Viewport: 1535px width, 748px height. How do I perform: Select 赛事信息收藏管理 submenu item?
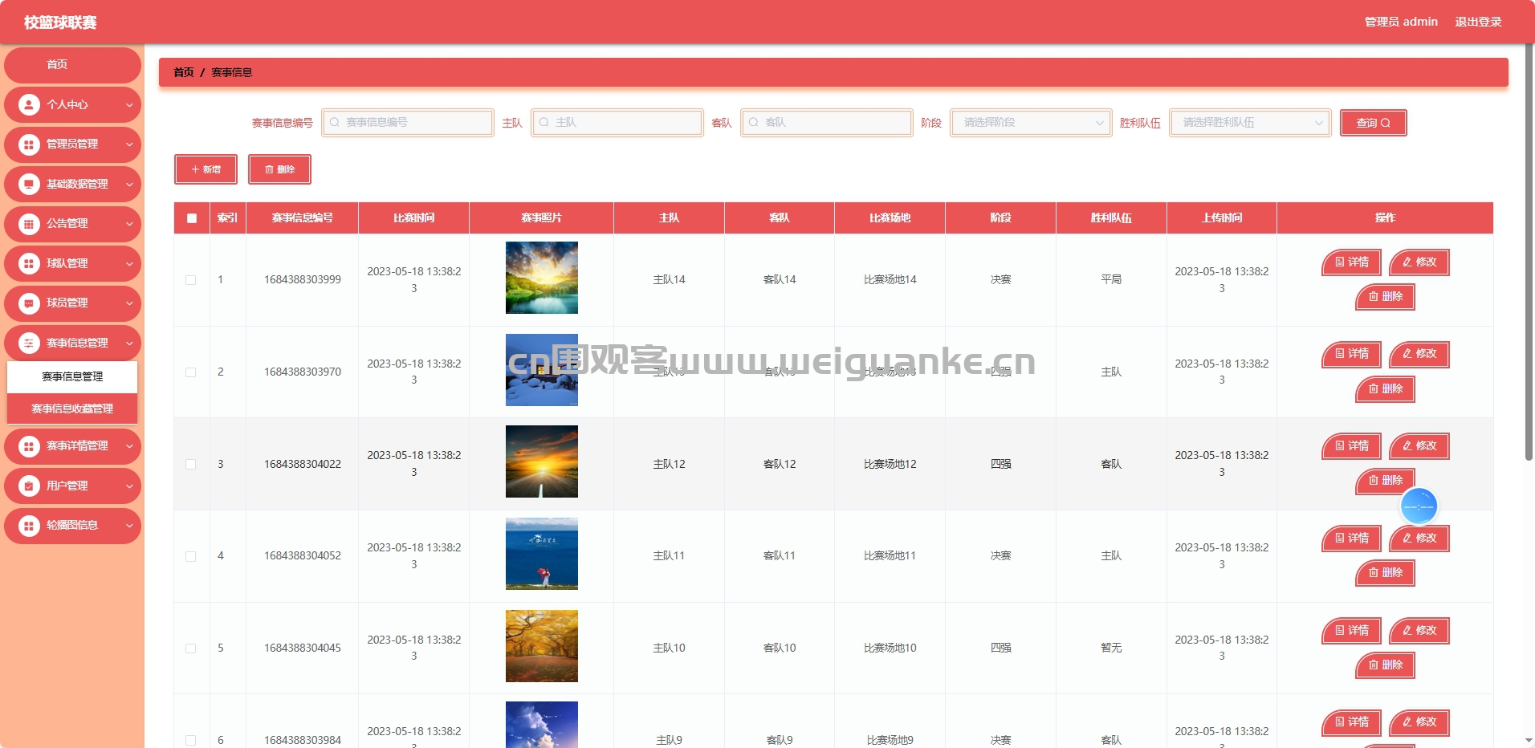click(72, 409)
